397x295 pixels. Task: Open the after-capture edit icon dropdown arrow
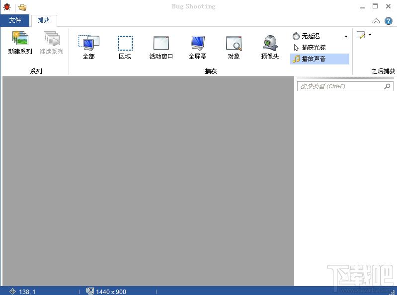coord(370,35)
